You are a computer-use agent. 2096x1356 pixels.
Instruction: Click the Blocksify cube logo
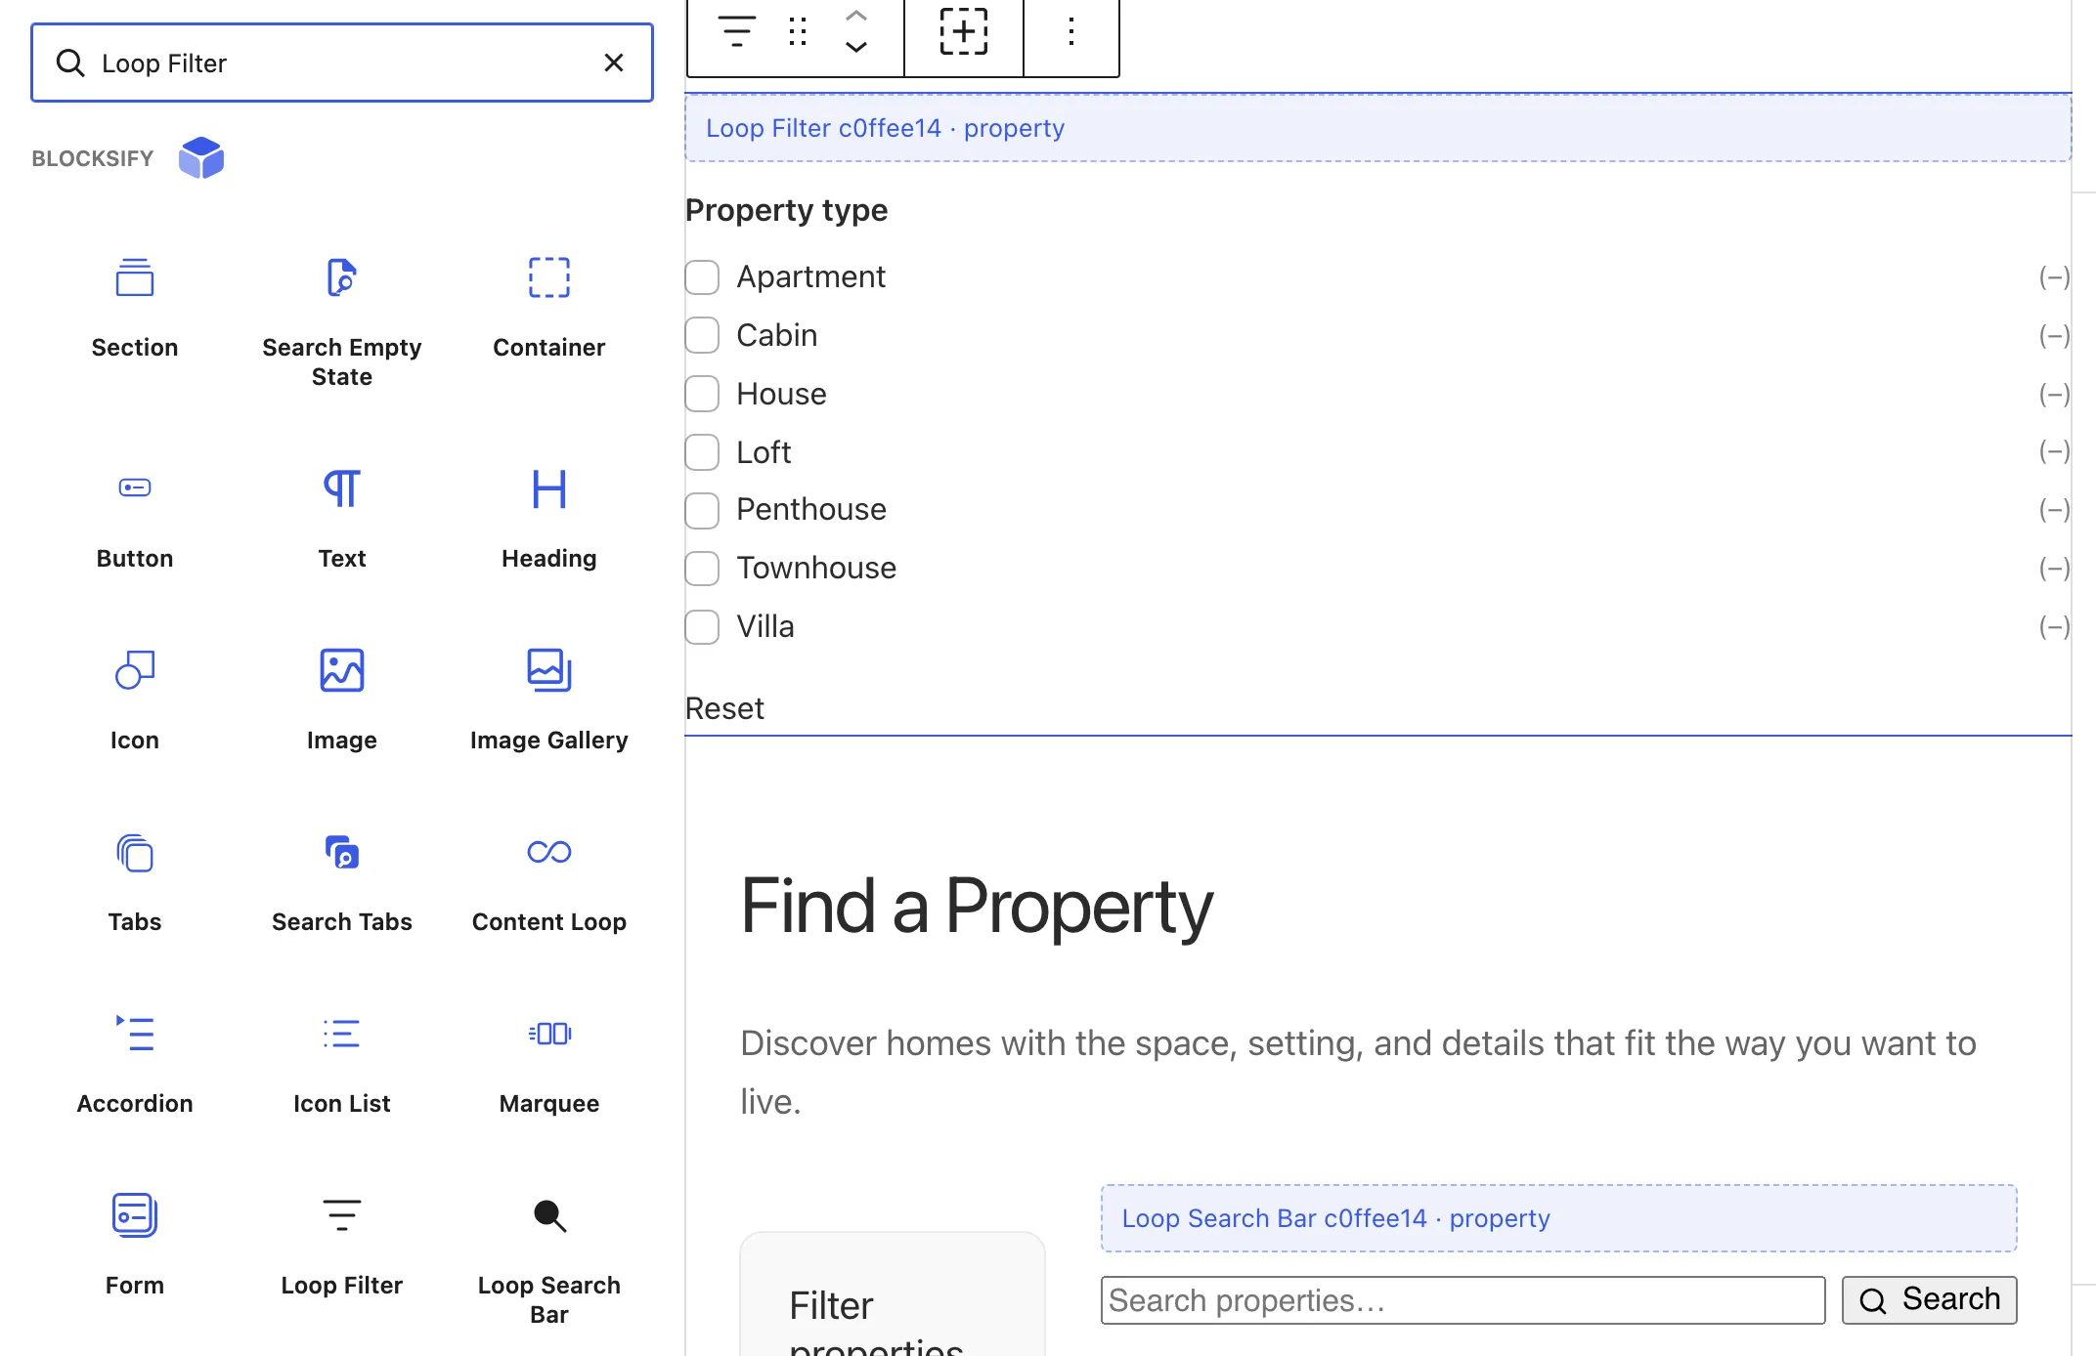click(201, 157)
